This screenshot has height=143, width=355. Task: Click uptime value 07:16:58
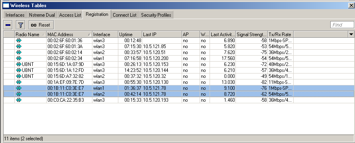click(x=133, y=58)
